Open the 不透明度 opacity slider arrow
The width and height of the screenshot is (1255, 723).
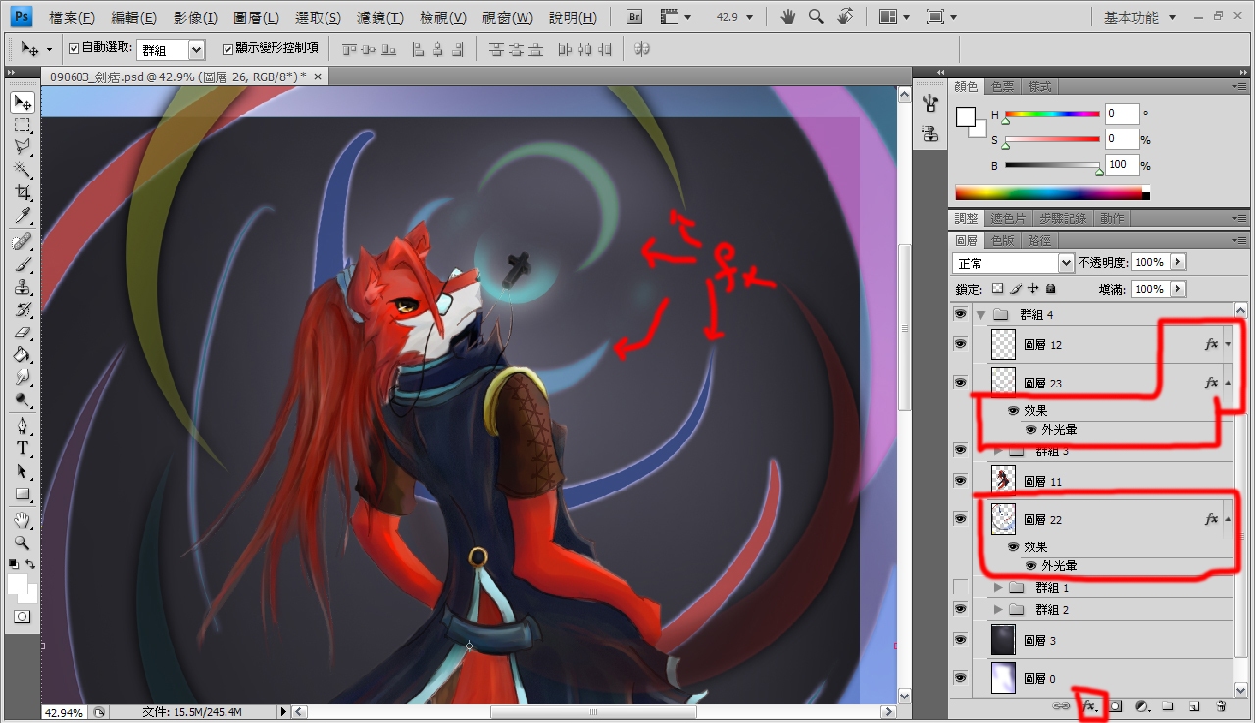coord(1179,262)
